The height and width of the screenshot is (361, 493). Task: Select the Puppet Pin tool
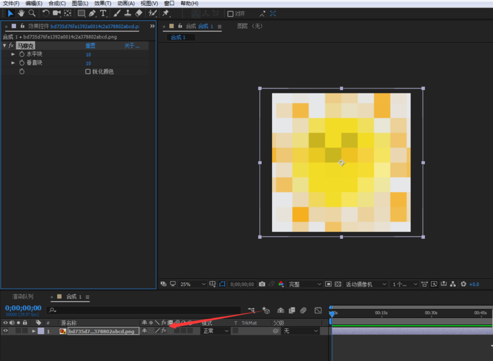click(166, 13)
